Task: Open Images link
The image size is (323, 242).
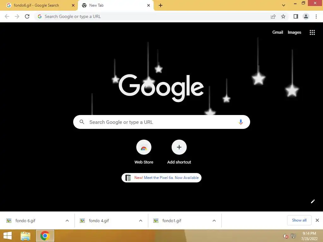Action: (x=294, y=32)
